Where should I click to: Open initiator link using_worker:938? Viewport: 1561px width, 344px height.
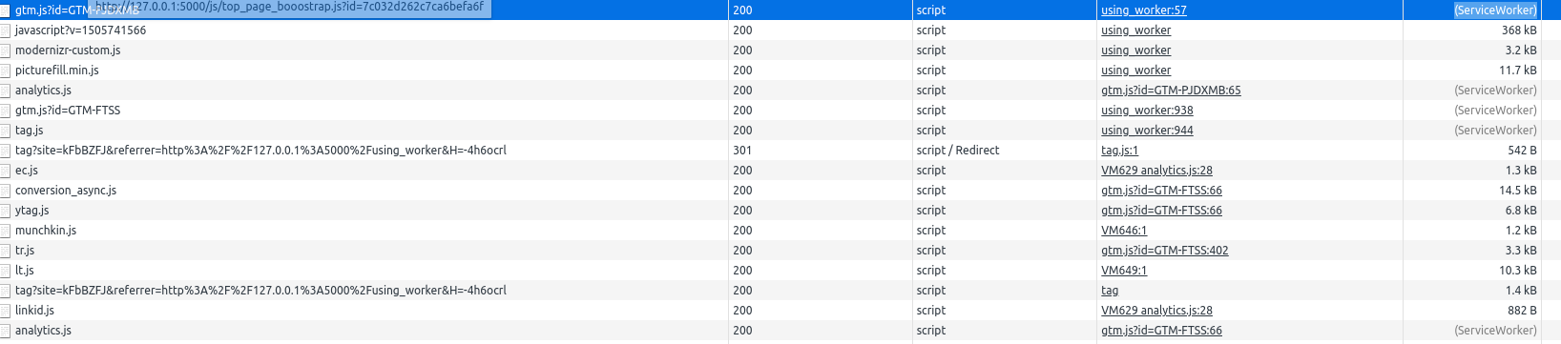1147,111
